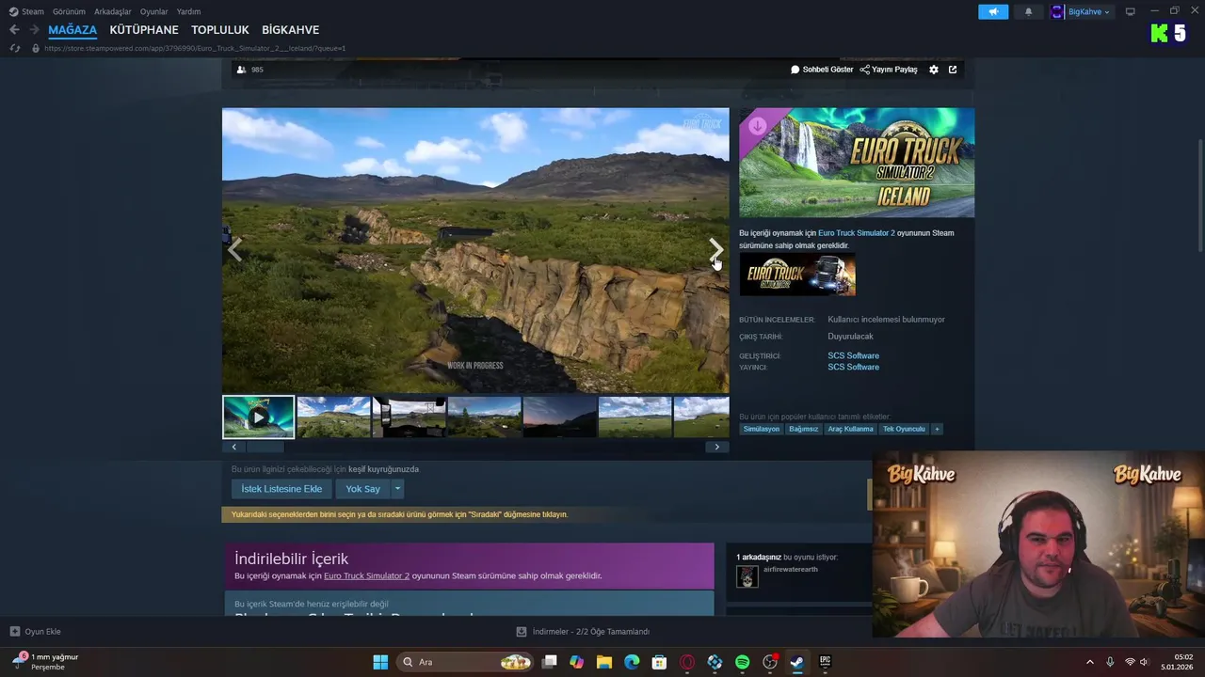Show hidden system tray icons chevron
Viewport: 1205px width, 677px height.
pyautogui.click(x=1090, y=662)
